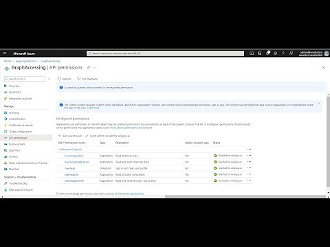Open the User.Read permission link
Screen dimensions: 330x247
69,168
